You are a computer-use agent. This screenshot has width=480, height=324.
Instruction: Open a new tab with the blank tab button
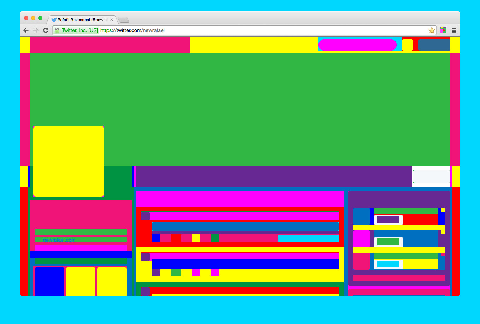123,20
